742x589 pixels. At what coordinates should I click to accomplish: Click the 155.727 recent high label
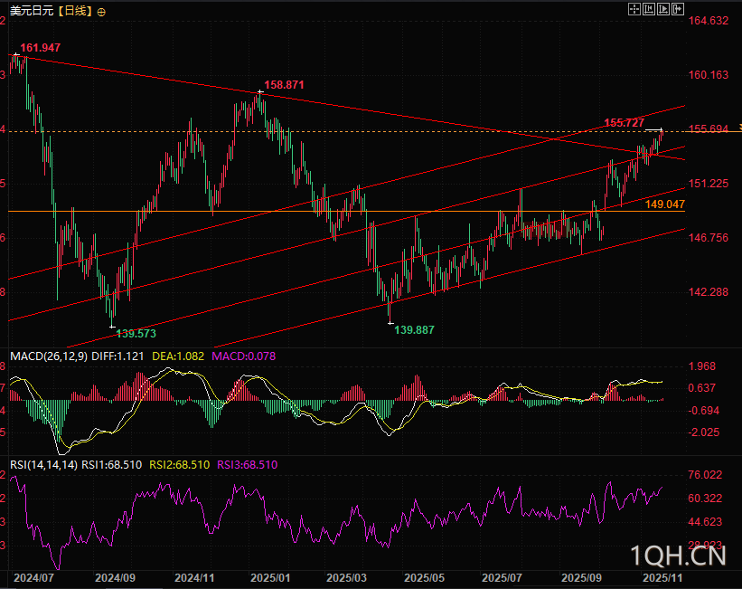tap(624, 122)
